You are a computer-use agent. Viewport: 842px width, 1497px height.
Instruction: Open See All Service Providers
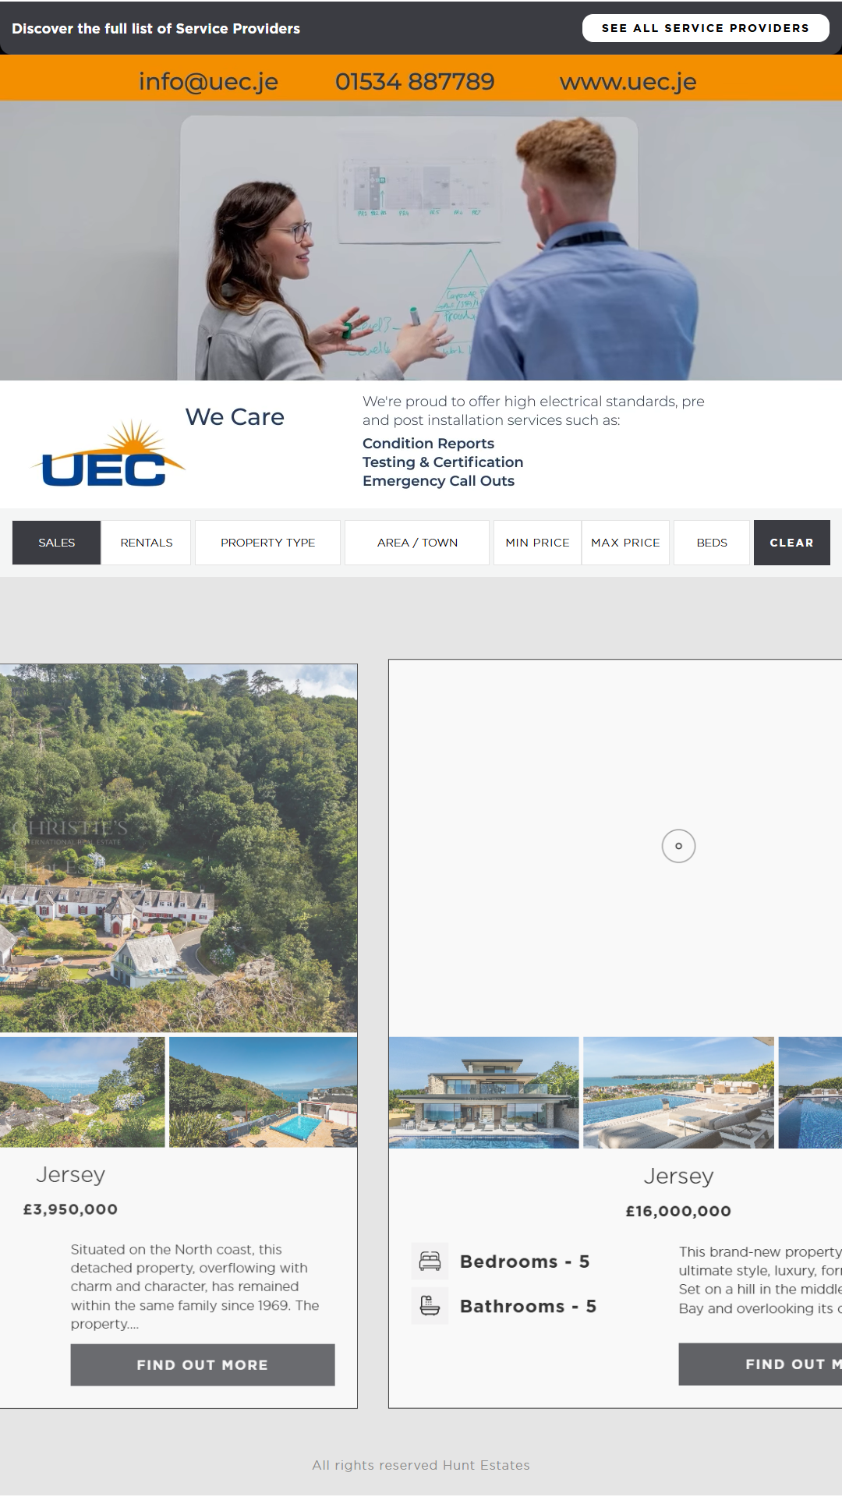point(706,28)
